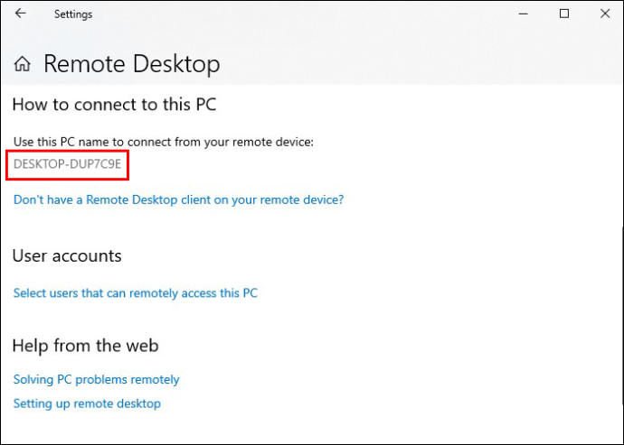
Task: Click blank space right of Remote Desktop heading
Action: click(418, 63)
